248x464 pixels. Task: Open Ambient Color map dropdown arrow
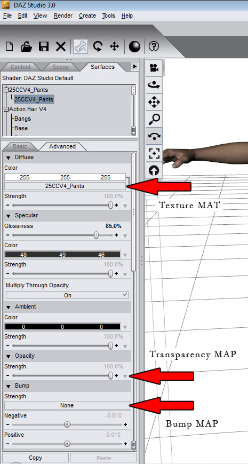pos(125,327)
